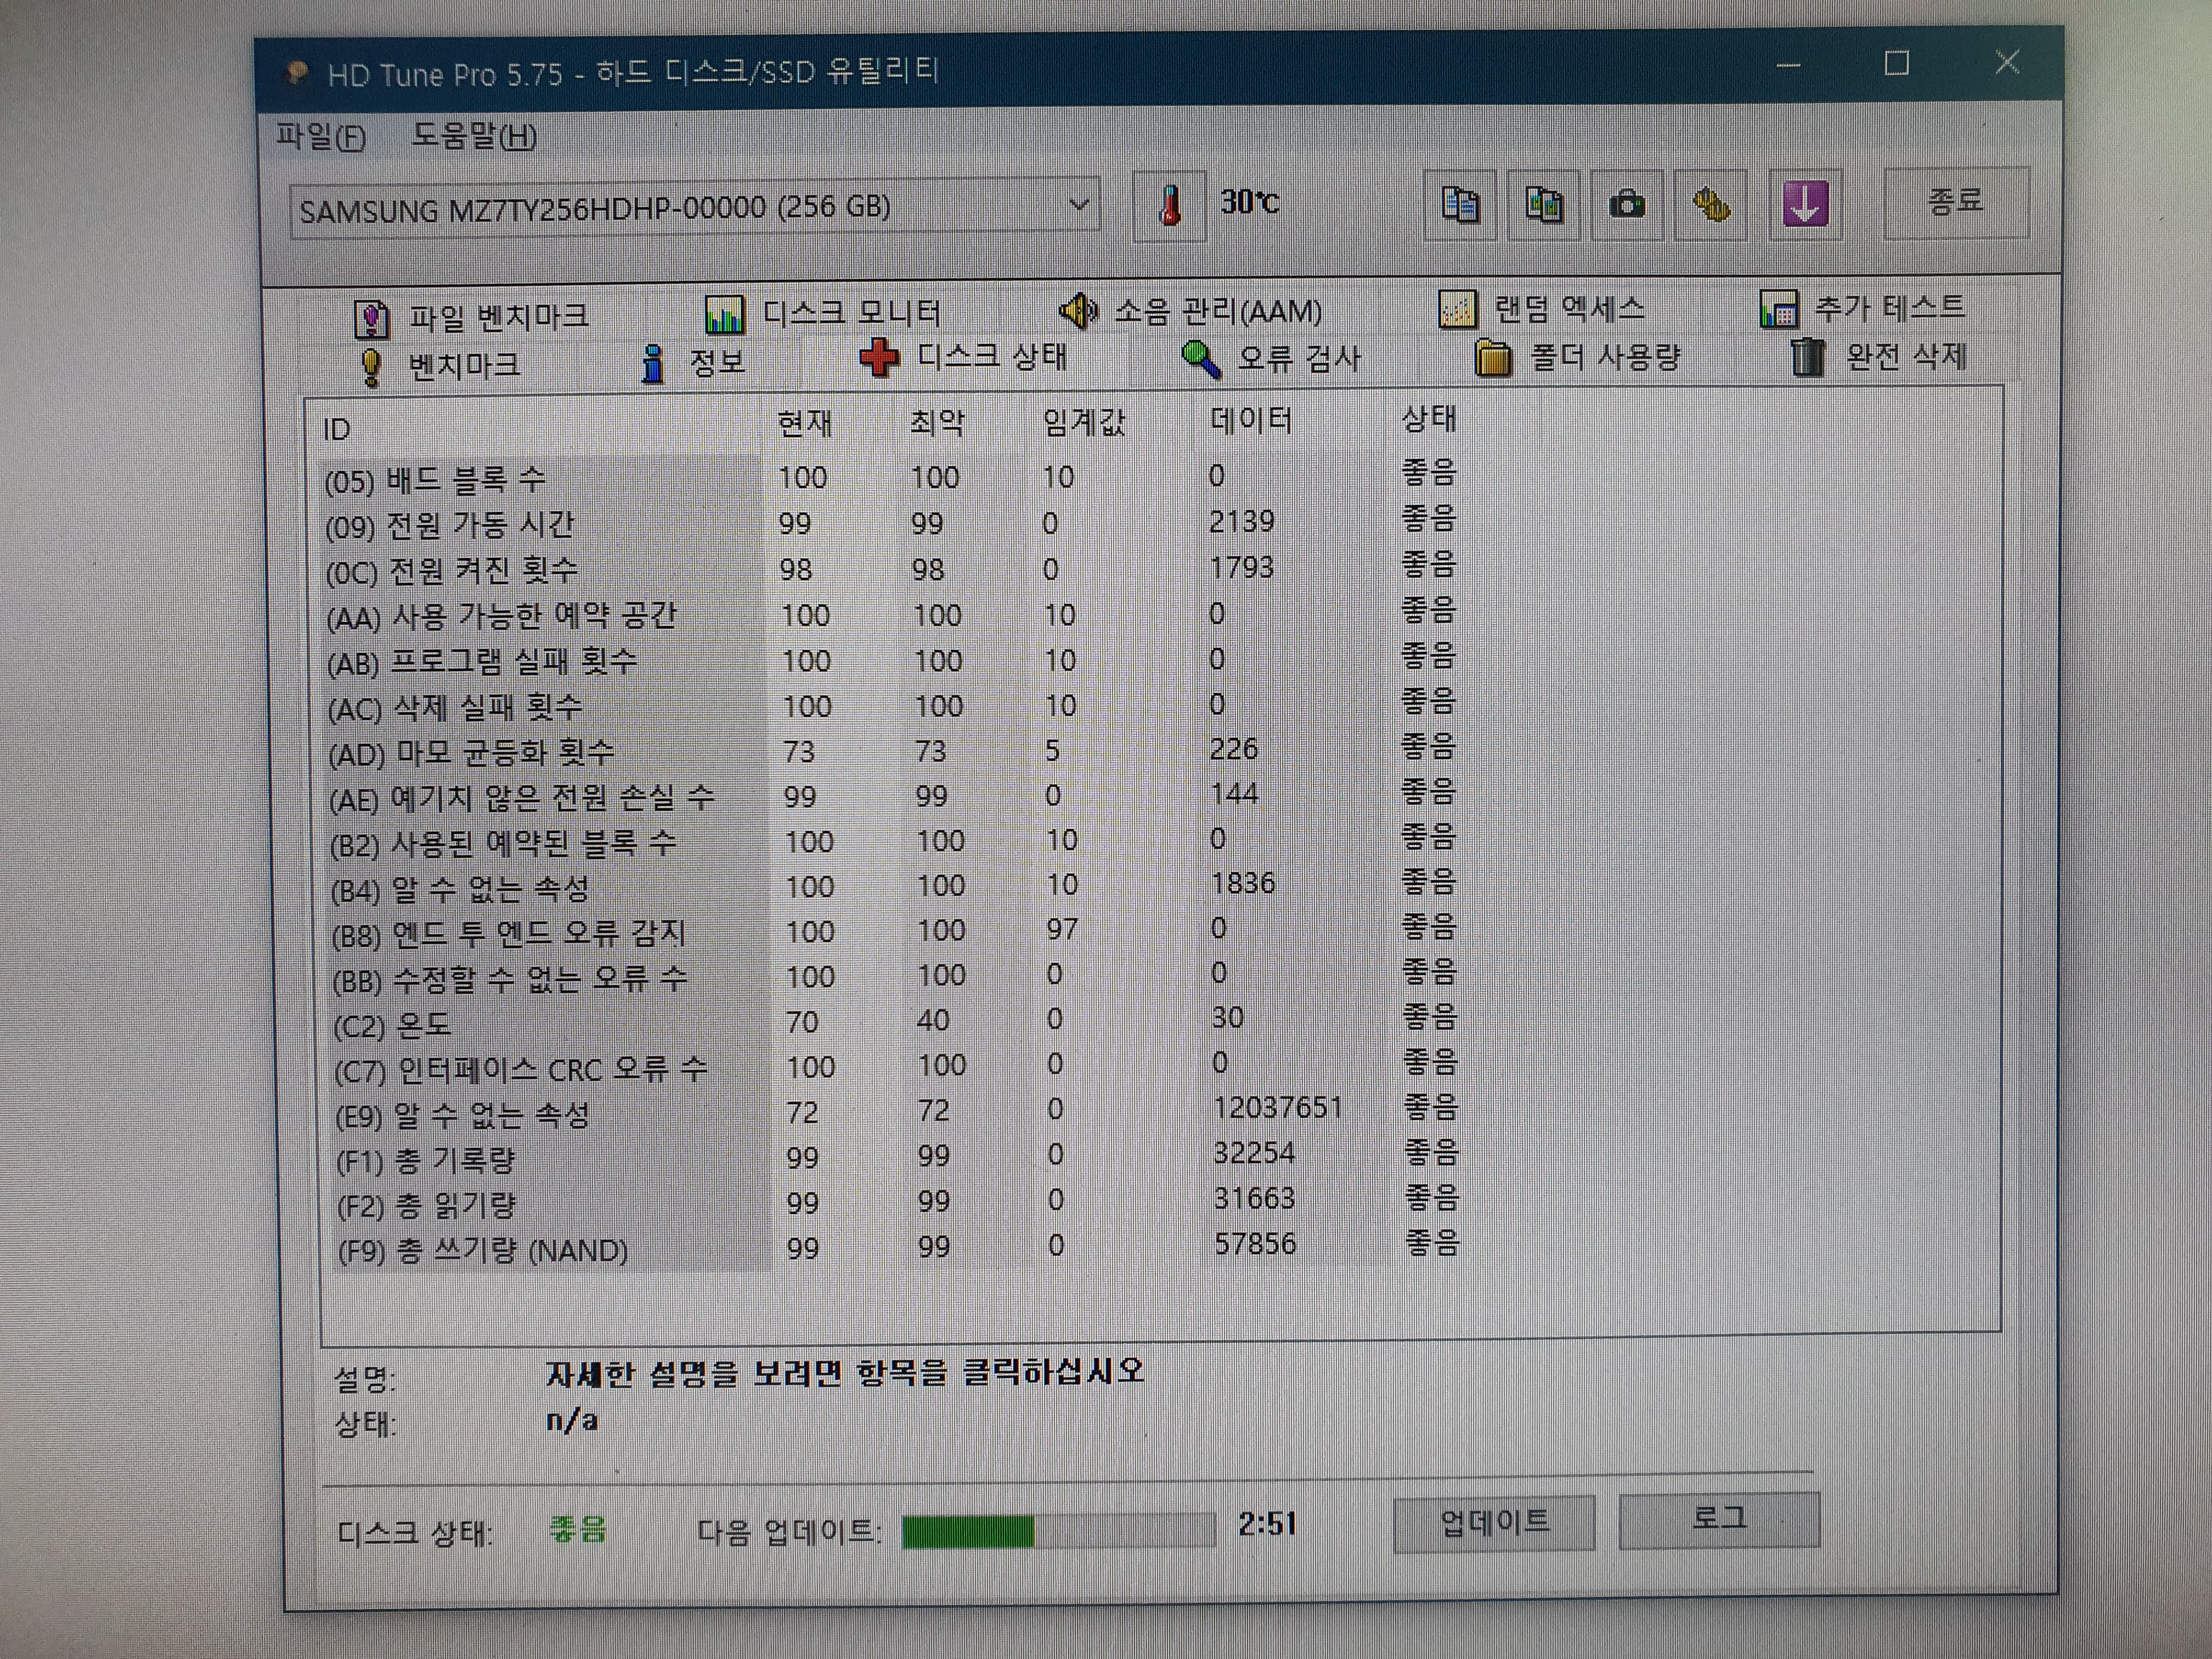Select the (C2) 온도 row
Viewport: 2212px width, 1659px height.
pyautogui.click(x=896, y=1021)
